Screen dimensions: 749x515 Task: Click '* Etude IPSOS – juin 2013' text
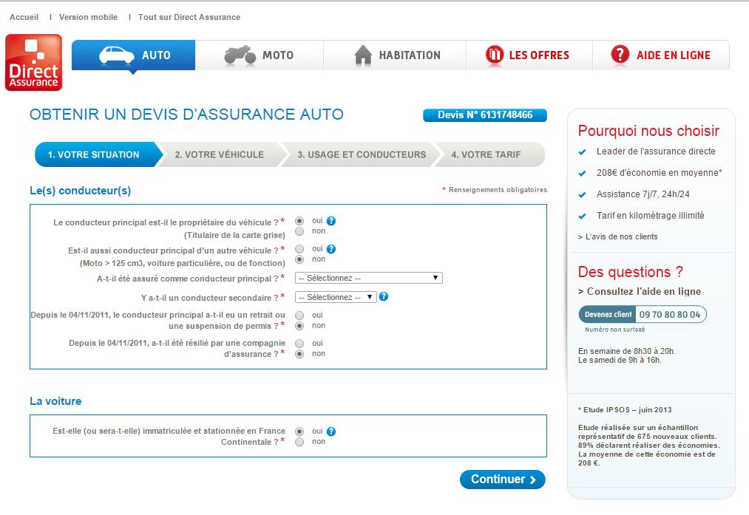coord(625,410)
